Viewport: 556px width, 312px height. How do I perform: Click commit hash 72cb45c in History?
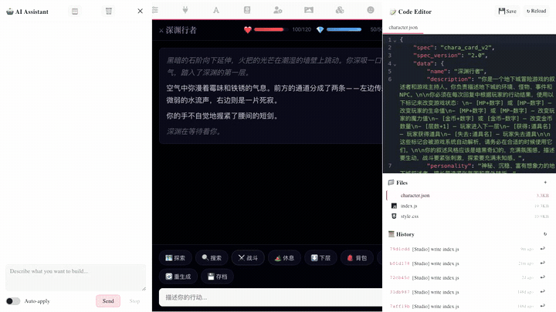point(400,277)
